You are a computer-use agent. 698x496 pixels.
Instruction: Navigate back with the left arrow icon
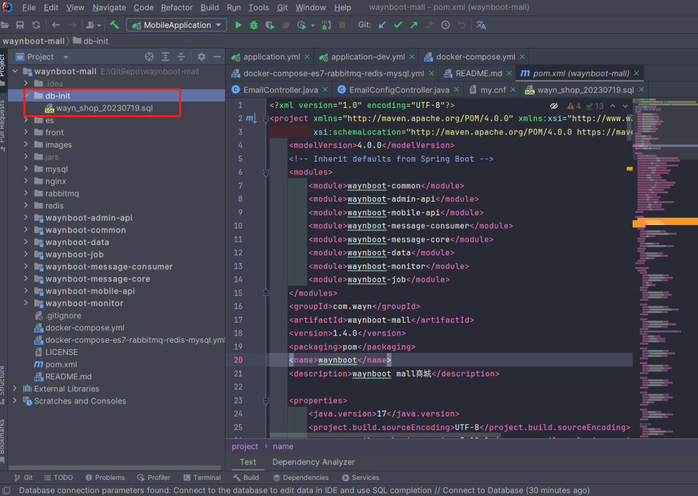(x=56, y=25)
